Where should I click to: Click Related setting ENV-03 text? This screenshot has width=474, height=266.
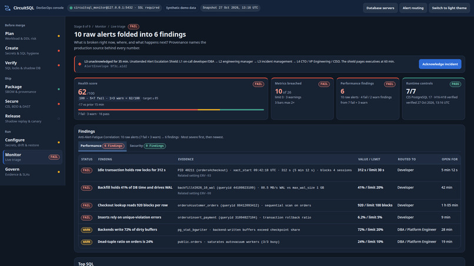pos(195,176)
